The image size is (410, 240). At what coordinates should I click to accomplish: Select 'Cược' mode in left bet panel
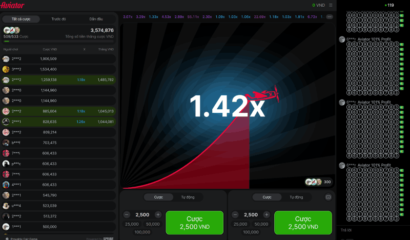click(158, 197)
